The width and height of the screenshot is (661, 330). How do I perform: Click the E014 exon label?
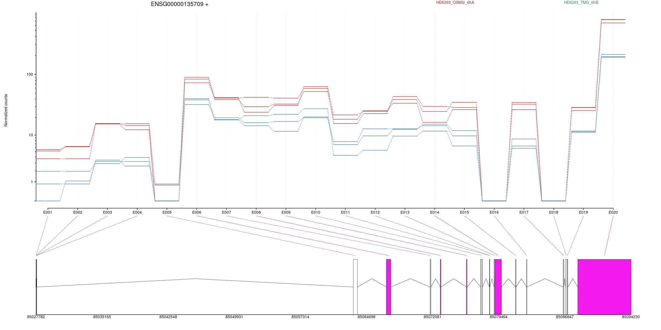pyautogui.click(x=435, y=212)
